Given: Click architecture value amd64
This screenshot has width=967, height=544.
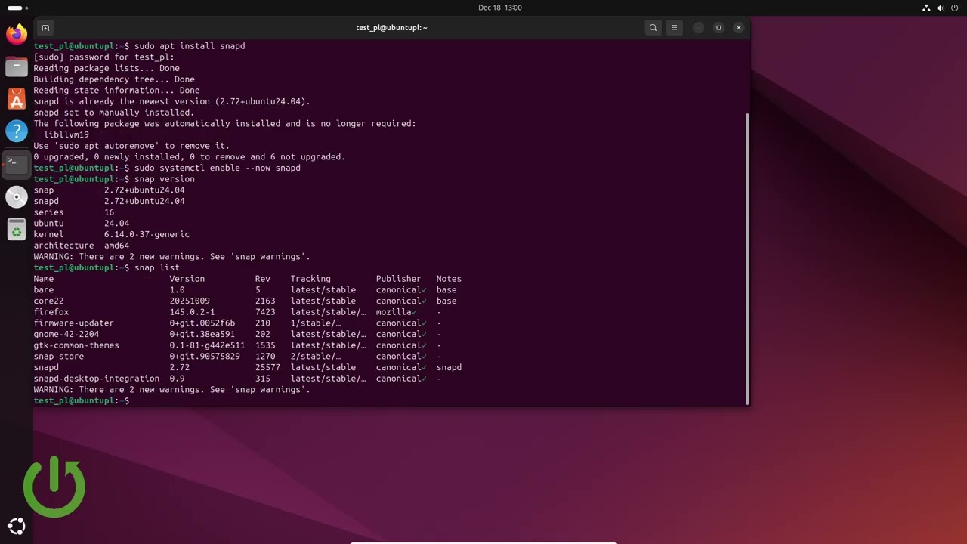Looking at the screenshot, I should (116, 246).
